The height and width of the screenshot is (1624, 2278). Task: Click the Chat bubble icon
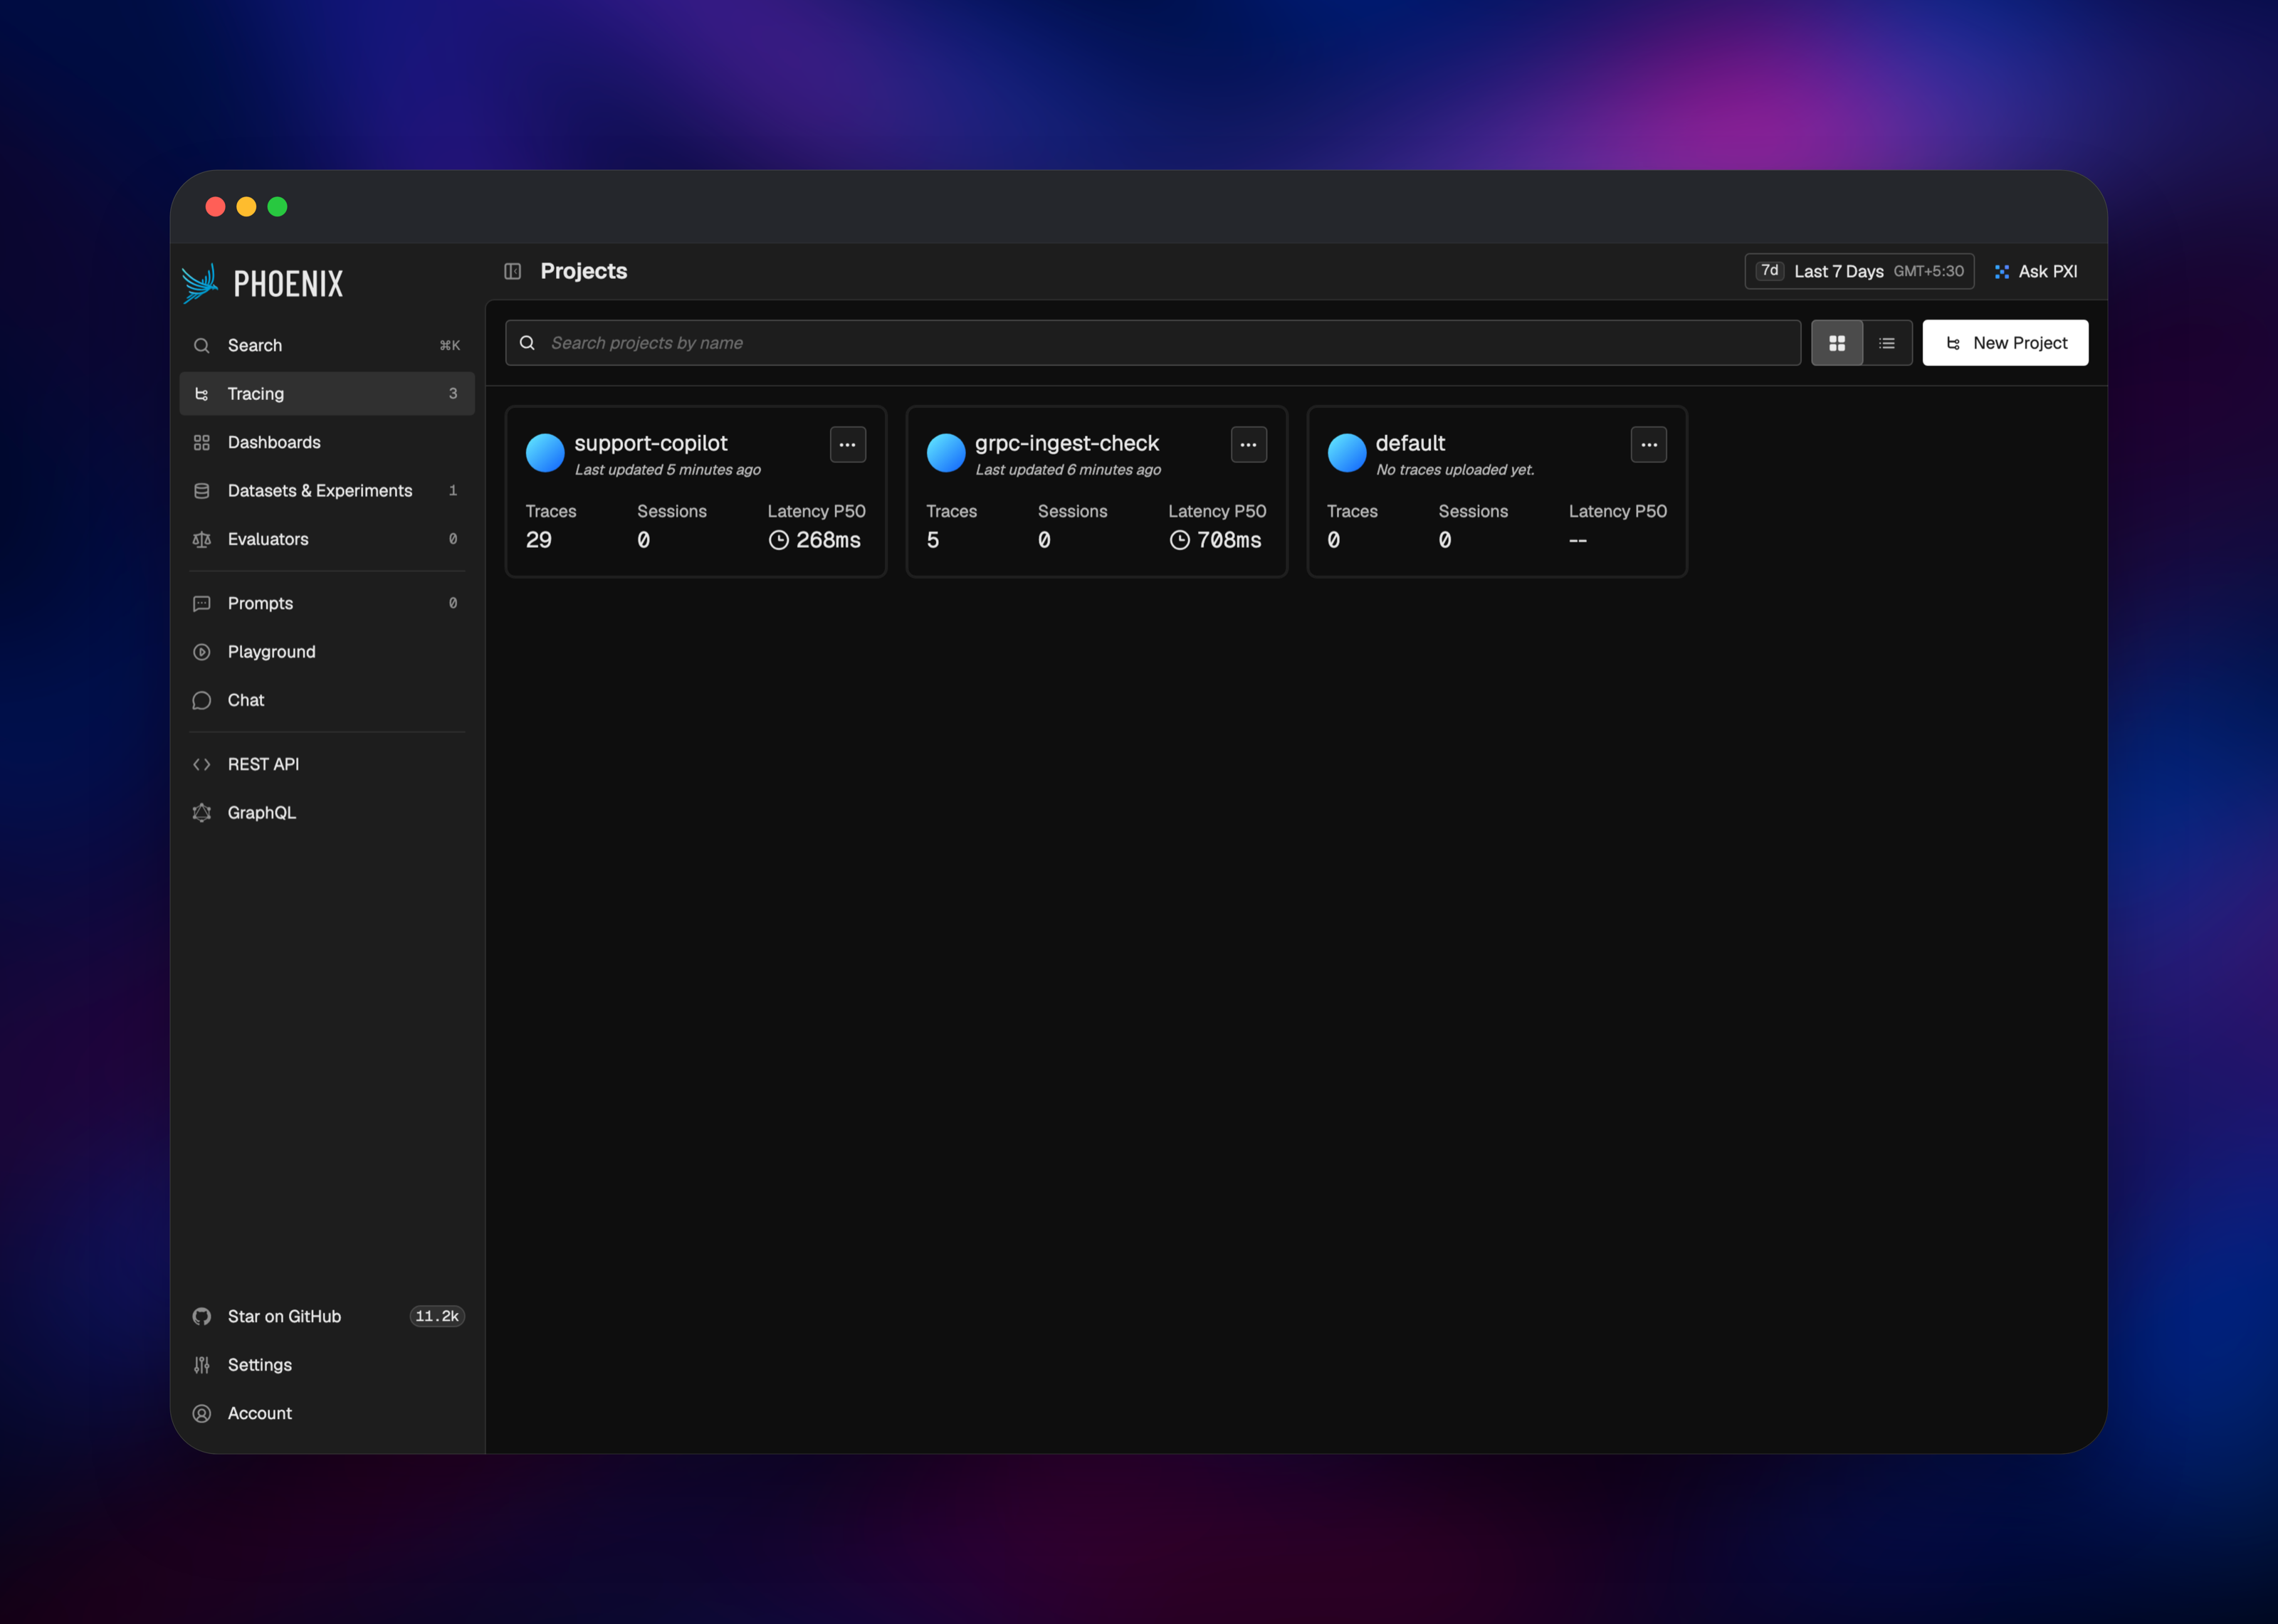202,700
